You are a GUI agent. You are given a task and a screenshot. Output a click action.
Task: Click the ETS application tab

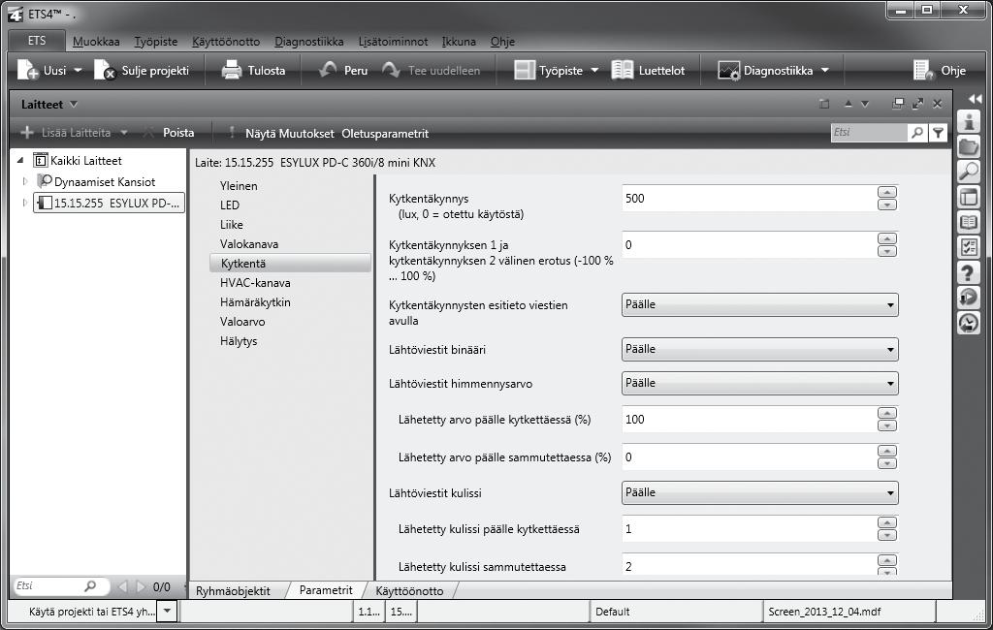pyautogui.click(x=37, y=41)
